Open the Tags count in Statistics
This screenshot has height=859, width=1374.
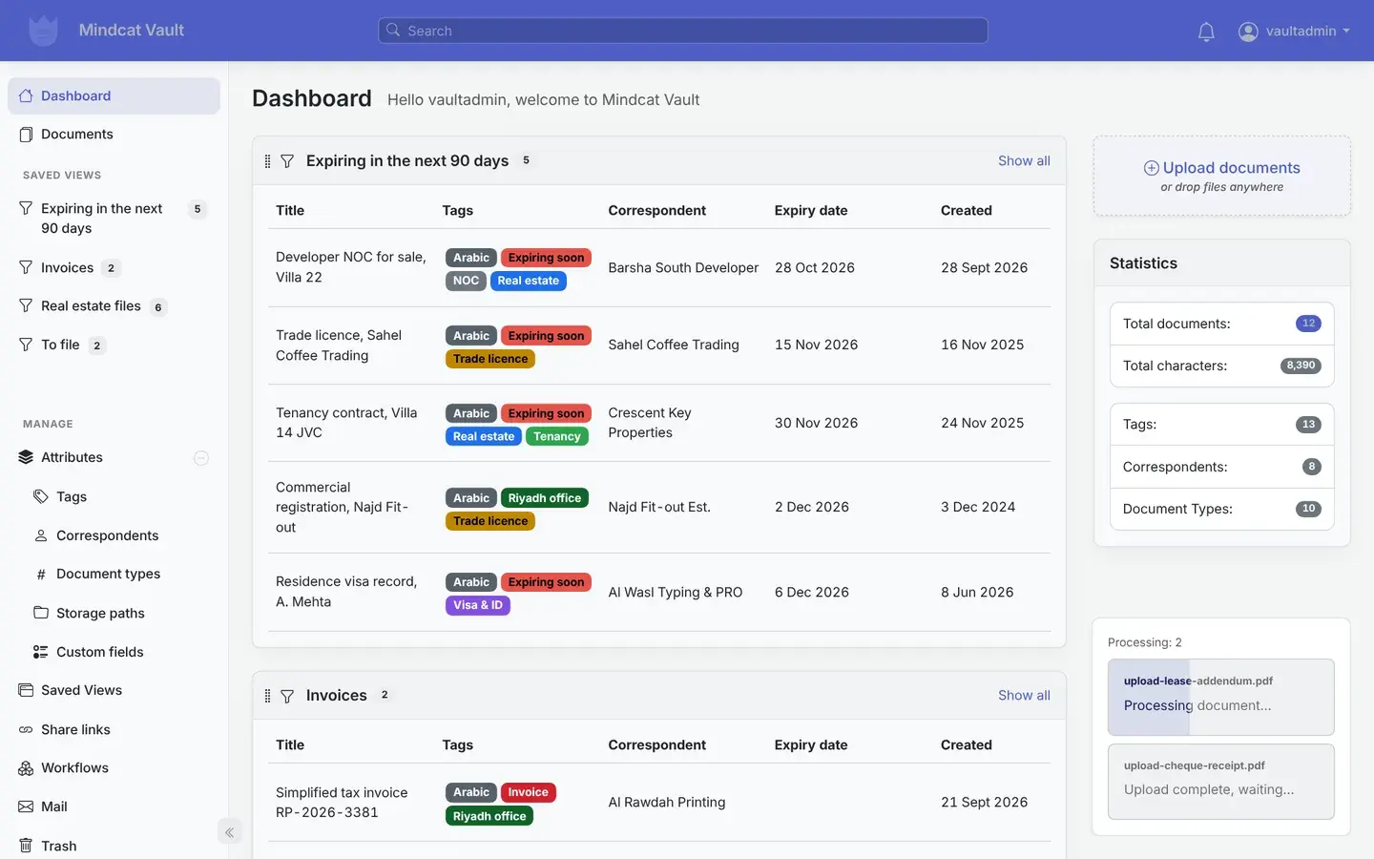coord(1308,425)
